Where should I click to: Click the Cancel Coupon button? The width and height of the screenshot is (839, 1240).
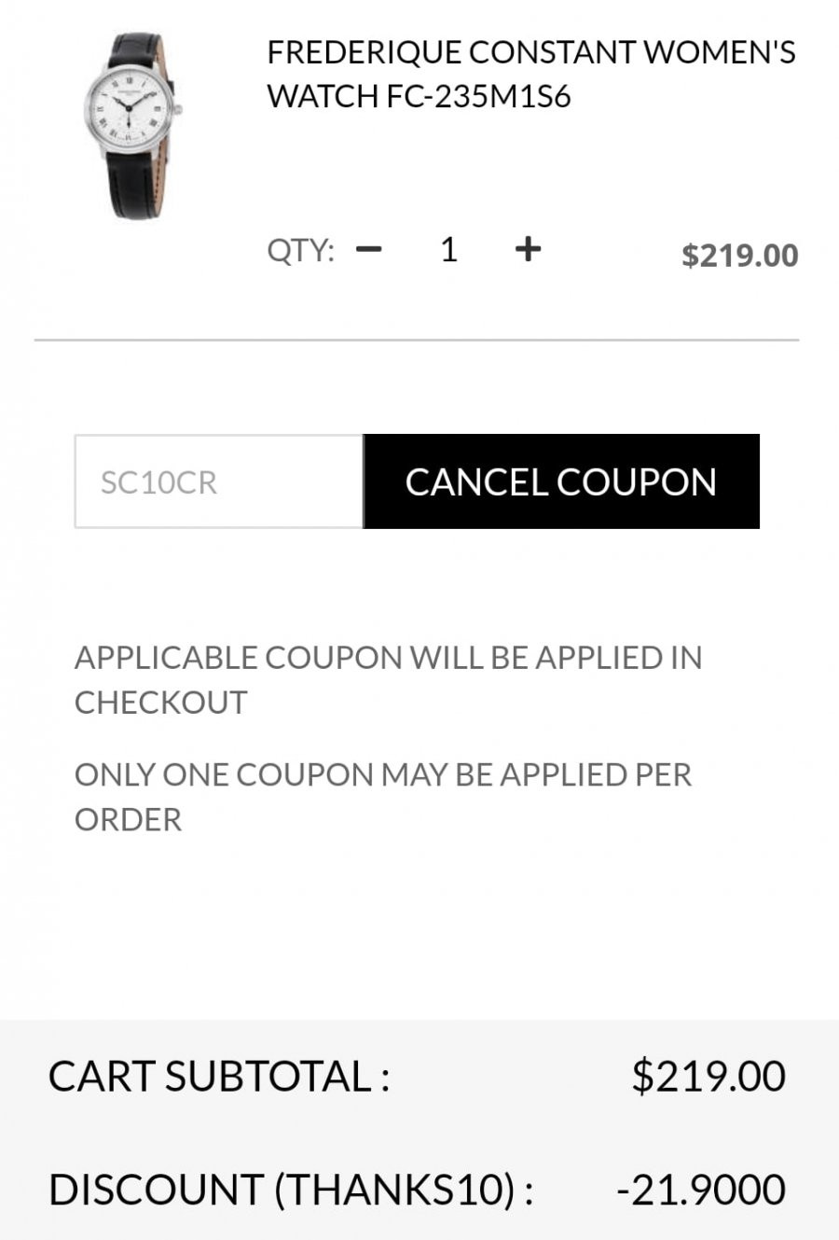click(561, 481)
